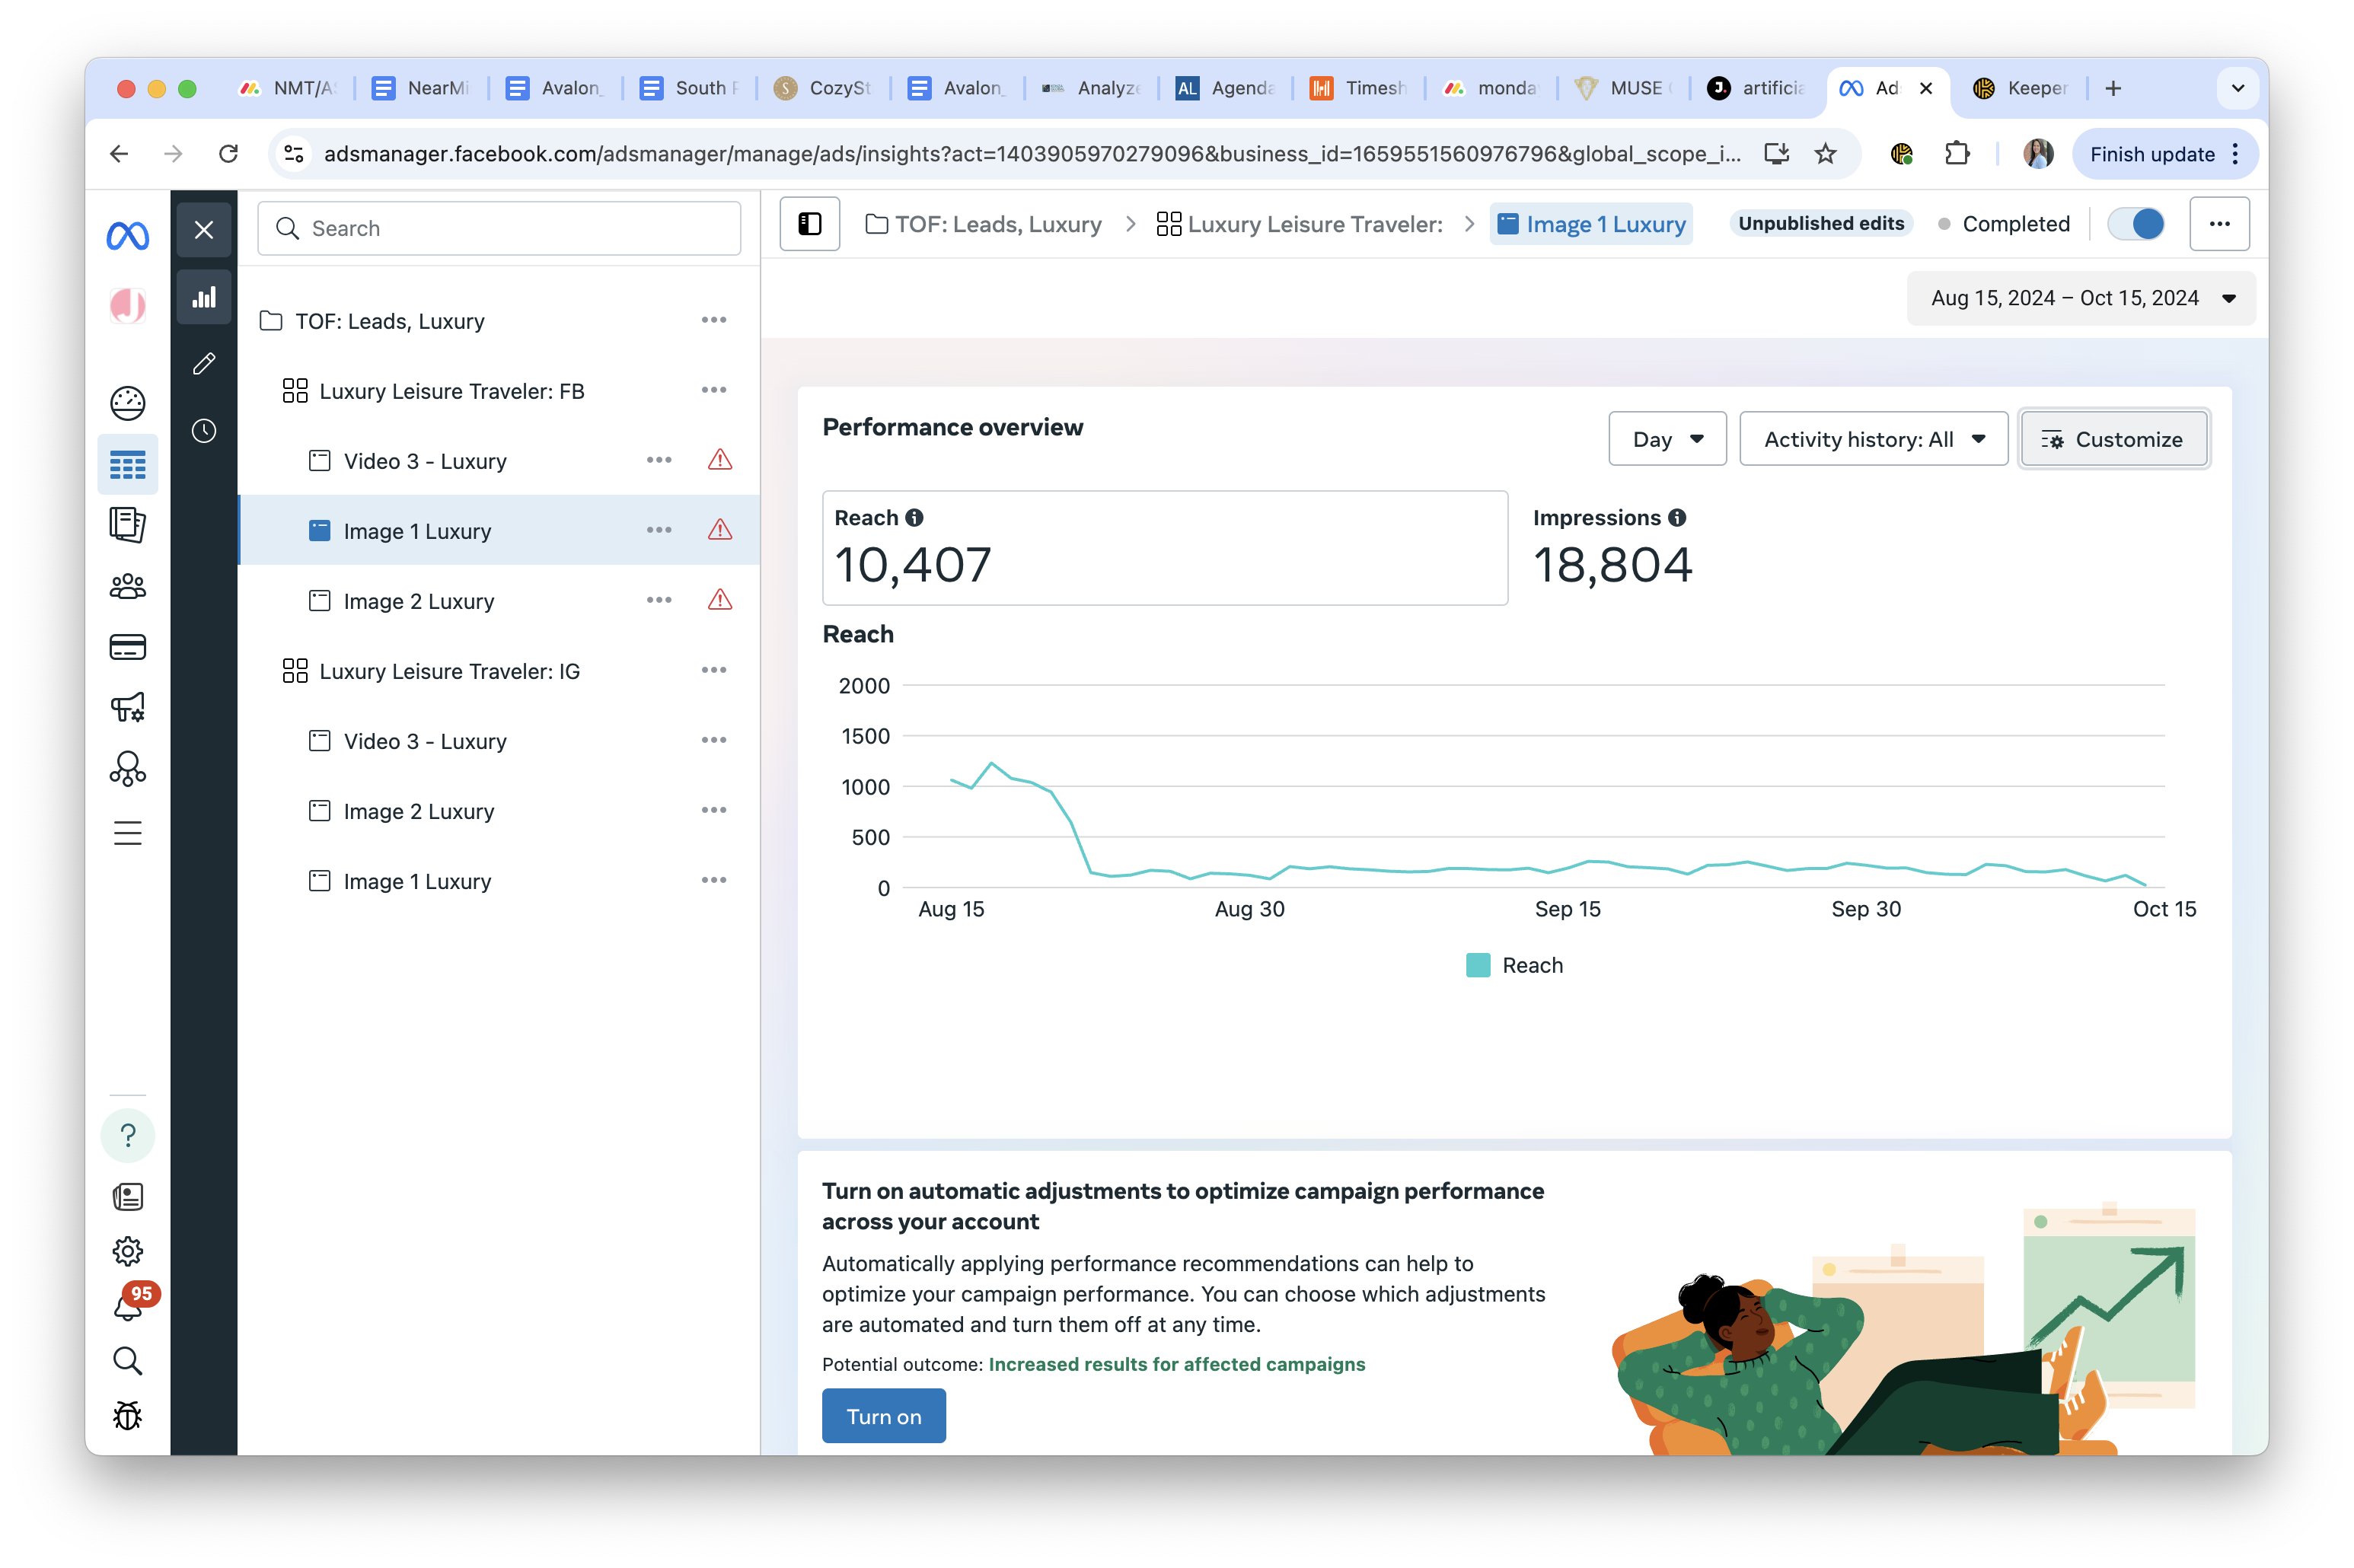Viewport: 2354px width, 1568px height.
Task: Open the pencil edit icon
Action: pyautogui.click(x=204, y=364)
